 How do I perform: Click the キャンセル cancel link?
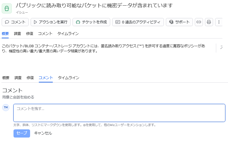[x=43, y=133]
